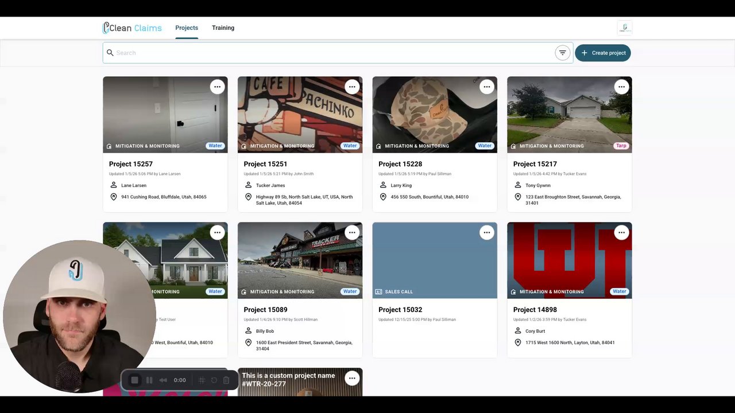Click mitigation house icon on Project 15251 card
The image size is (735, 413).
pyautogui.click(x=244, y=146)
